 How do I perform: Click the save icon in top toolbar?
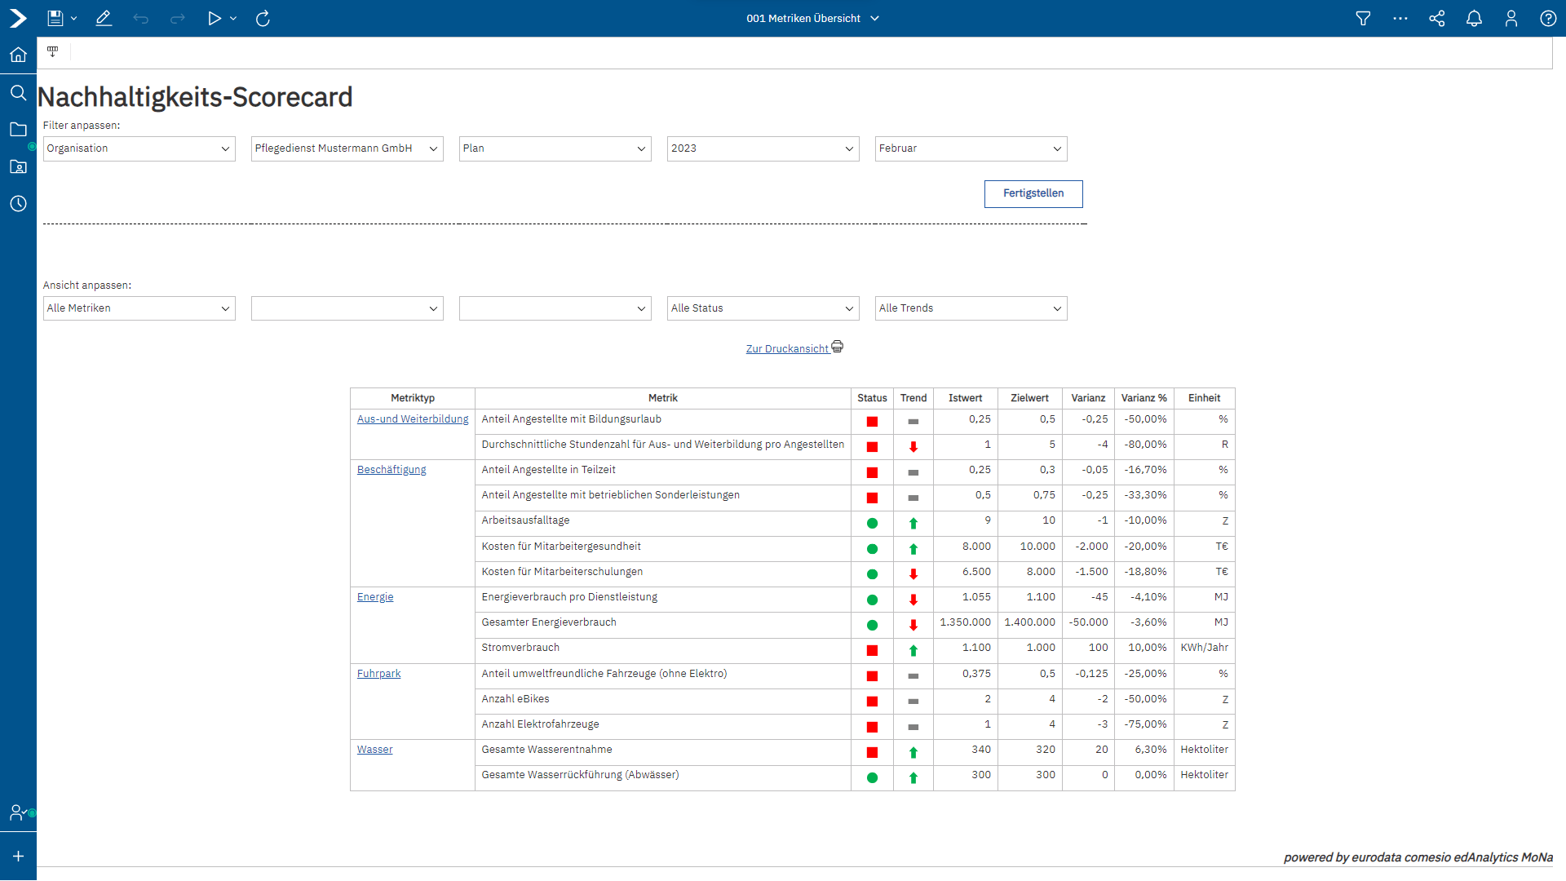click(x=55, y=18)
